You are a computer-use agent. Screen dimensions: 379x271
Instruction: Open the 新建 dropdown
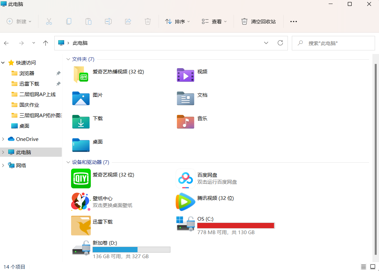[x=19, y=21]
